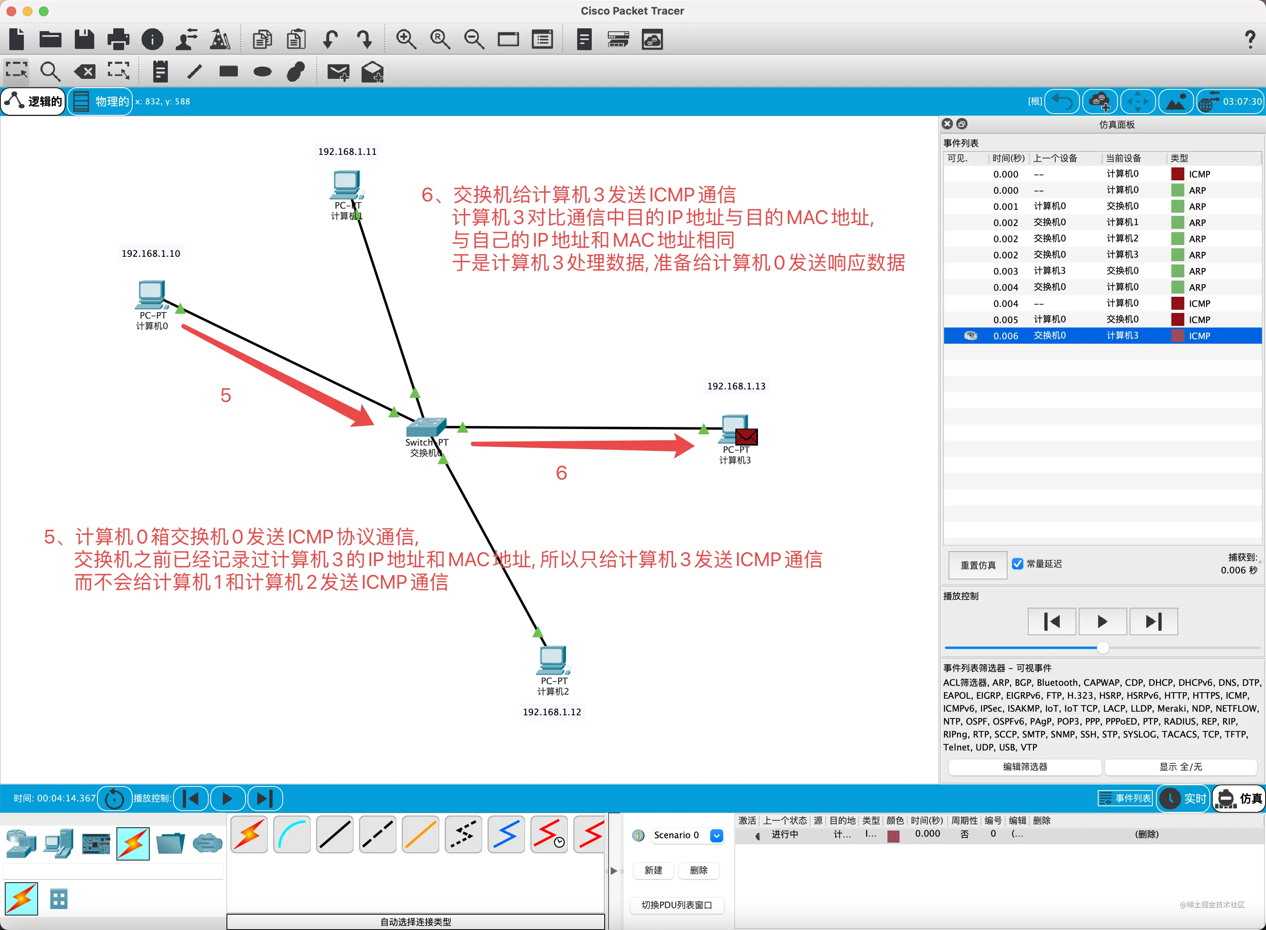Click the Redo arrow icon

click(364, 39)
